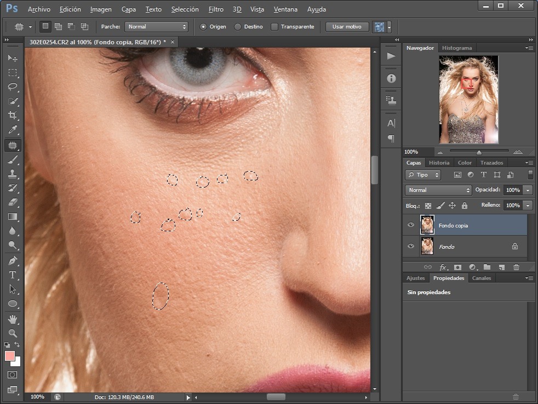
Task: Select the Clone Stamp tool
Action: [13, 174]
